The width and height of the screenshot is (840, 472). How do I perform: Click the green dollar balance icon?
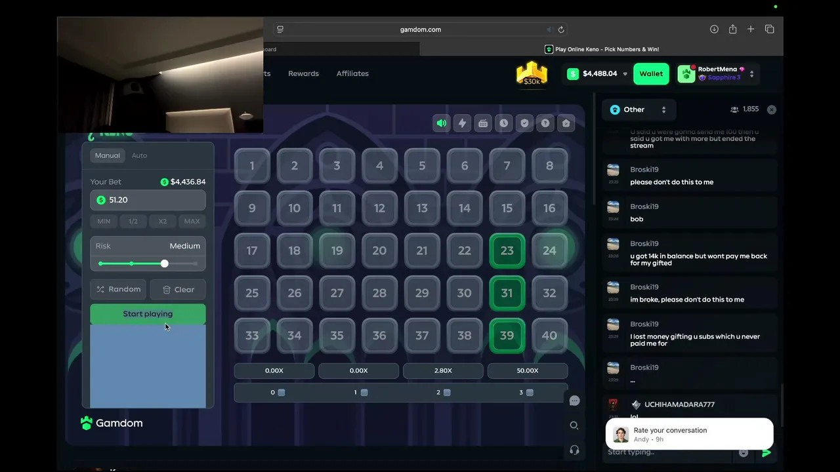tap(573, 74)
